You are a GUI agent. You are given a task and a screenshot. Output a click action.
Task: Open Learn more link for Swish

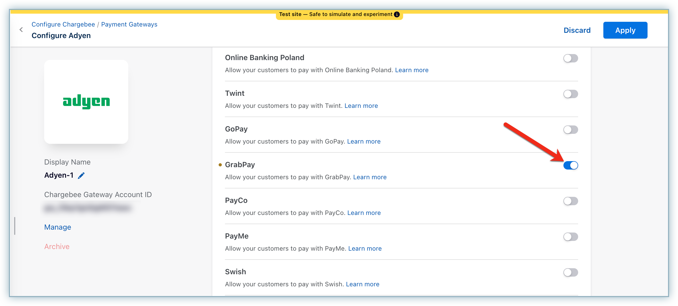pyautogui.click(x=362, y=284)
